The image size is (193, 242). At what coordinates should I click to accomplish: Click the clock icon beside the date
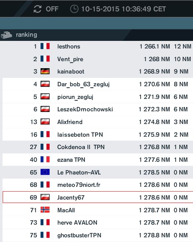click(74, 9)
